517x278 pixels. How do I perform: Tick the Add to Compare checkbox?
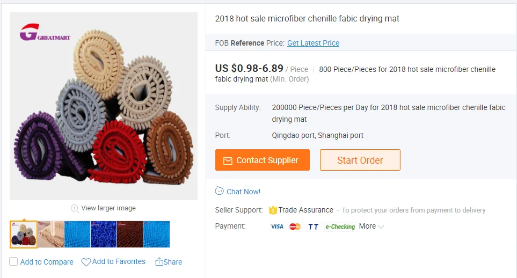coord(13,262)
